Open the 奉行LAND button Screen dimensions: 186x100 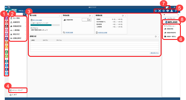tap(171, 22)
